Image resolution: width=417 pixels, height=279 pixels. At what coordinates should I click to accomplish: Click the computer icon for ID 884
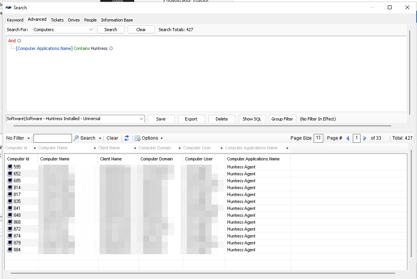tap(10, 249)
